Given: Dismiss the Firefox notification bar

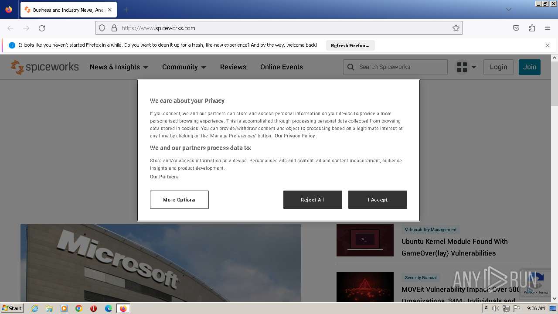Looking at the screenshot, I should (x=548, y=45).
